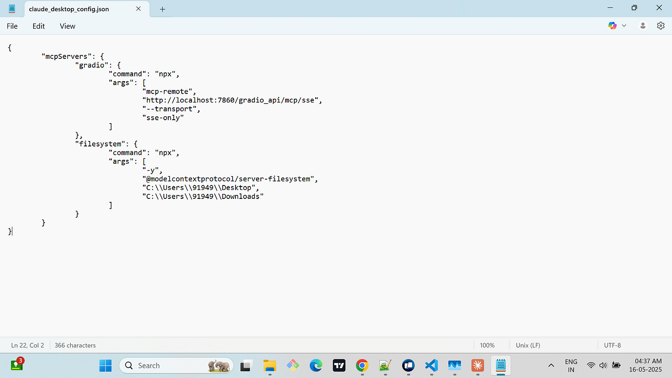Open Visual Studio Code from taskbar
Viewport: 672px width, 378px height.
[432, 366]
